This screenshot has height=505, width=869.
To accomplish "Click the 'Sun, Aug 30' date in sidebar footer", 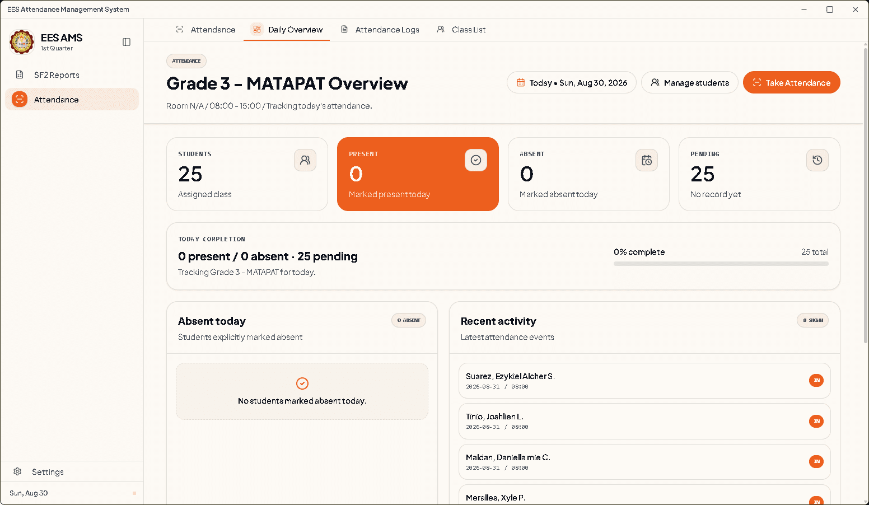I will click(x=29, y=493).
